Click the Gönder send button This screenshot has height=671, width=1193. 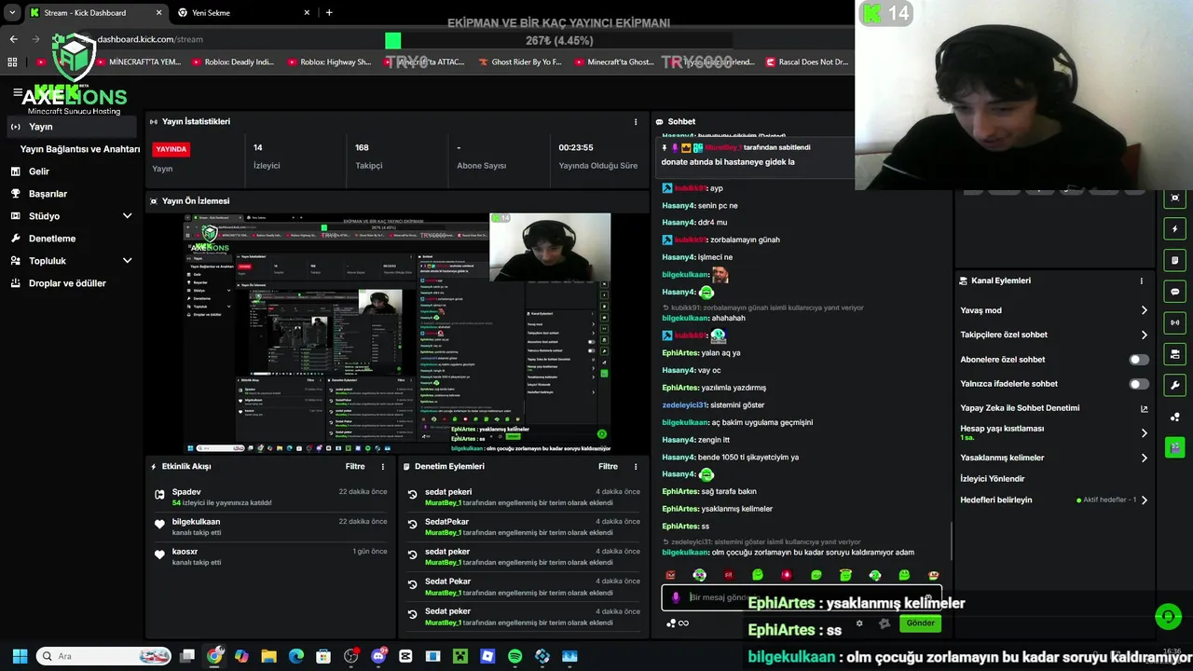[920, 623]
